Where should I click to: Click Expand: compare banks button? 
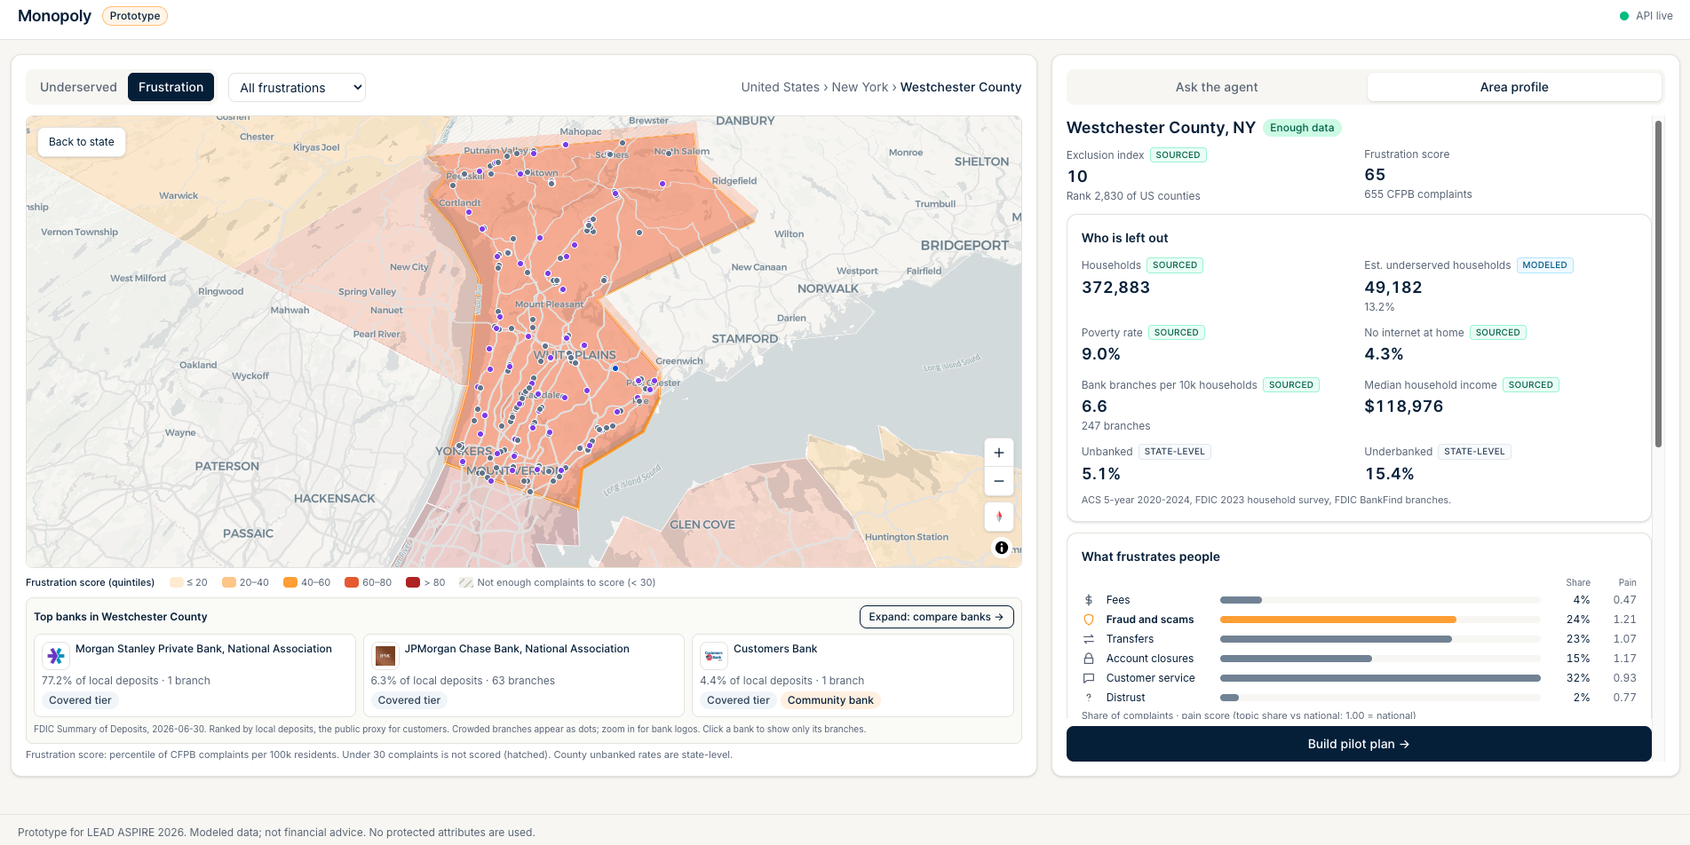pyautogui.click(x=936, y=617)
